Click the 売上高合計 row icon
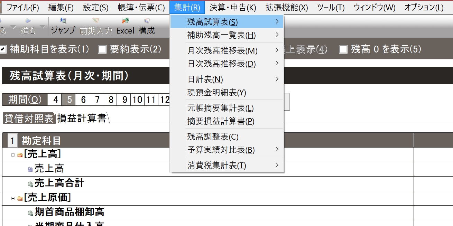Image resolution: width=453 pixels, height=226 pixels. (x=30, y=183)
